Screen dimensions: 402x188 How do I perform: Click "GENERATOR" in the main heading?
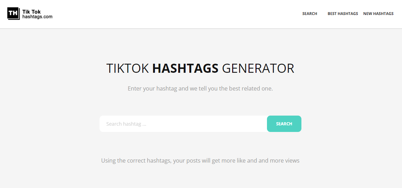click(x=258, y=68)
